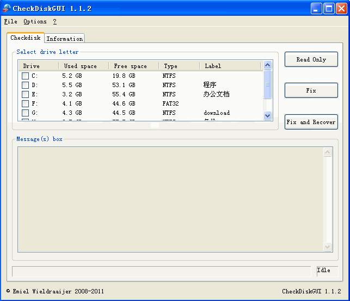The width and height of the screenshot is (350, 301).
Task: Tick the checkbox for drive F:
Action: pyautogui.click(x=25, y=103)
